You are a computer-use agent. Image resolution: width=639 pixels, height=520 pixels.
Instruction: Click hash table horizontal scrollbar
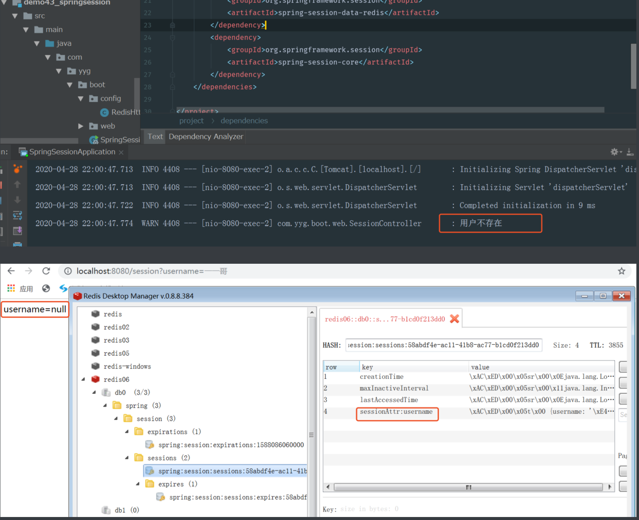[468, 487]
